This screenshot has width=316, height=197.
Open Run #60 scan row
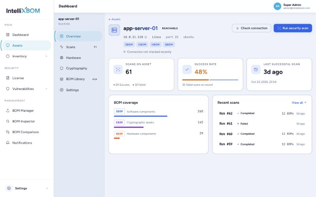pos(262,134)
